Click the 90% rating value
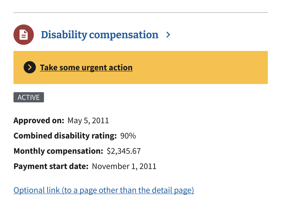This screenshot has width=286, height=213. click(128, 136)
